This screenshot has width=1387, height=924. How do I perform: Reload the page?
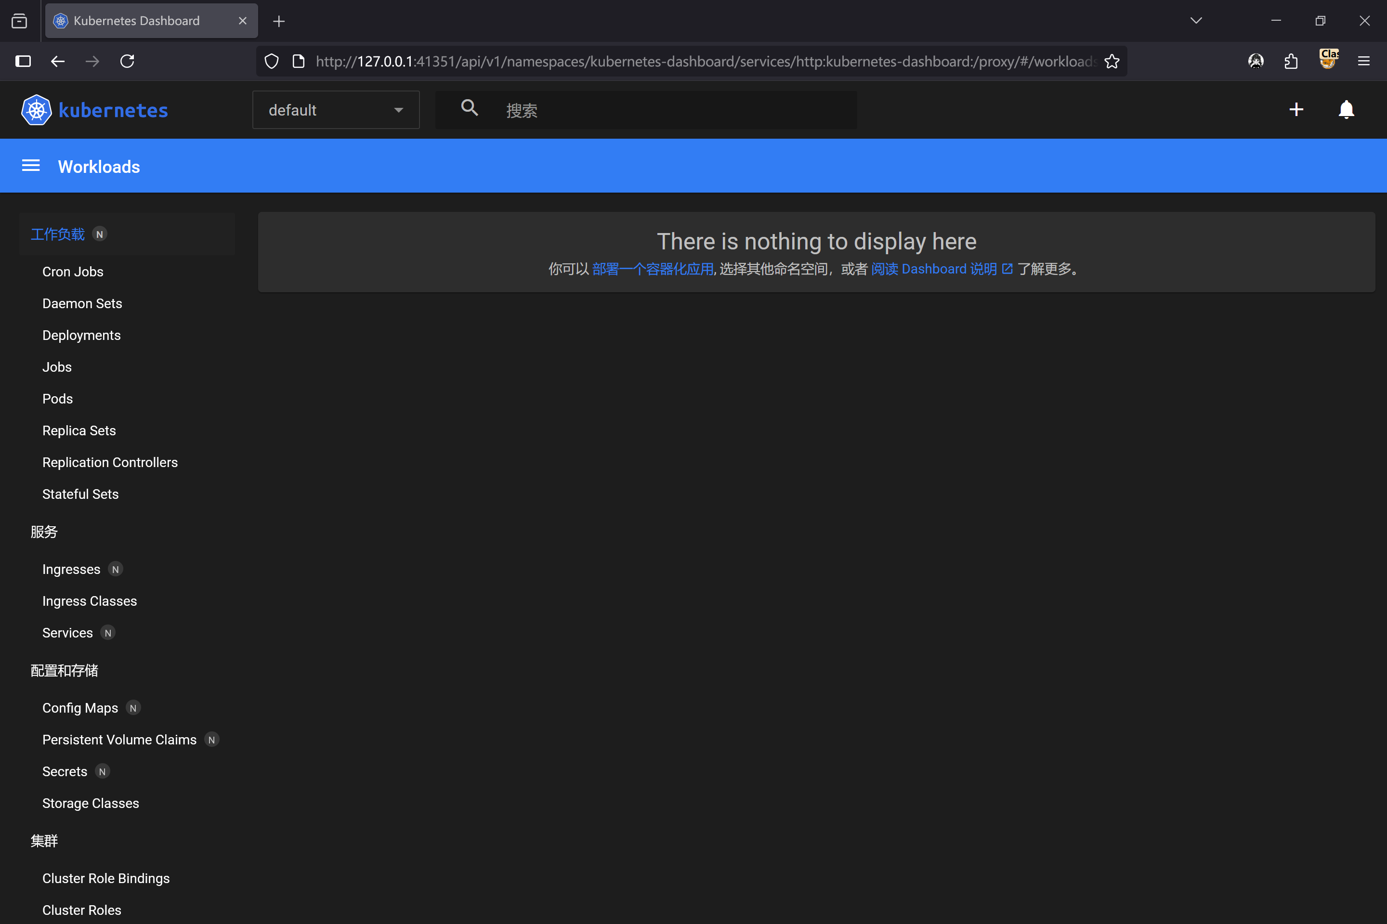pos(127,61)
